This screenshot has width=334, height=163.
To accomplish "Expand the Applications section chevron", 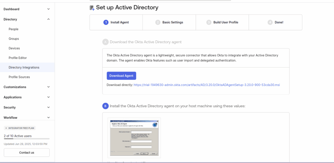I will tap(49, 97).
